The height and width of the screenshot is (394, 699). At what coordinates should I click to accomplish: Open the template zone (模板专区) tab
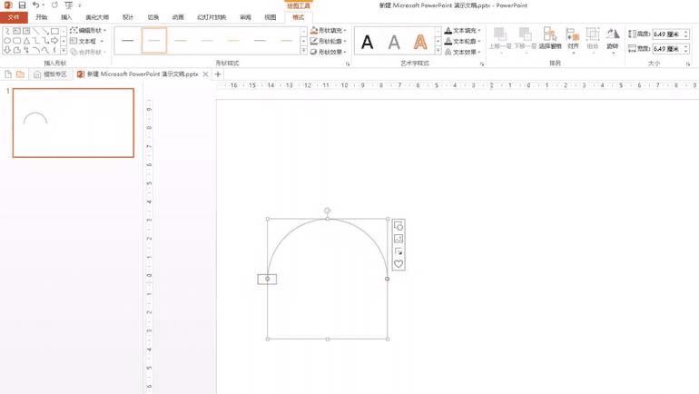pos(48,74)
